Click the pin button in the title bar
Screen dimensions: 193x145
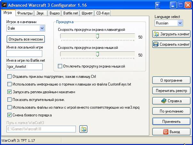point(157,5)
